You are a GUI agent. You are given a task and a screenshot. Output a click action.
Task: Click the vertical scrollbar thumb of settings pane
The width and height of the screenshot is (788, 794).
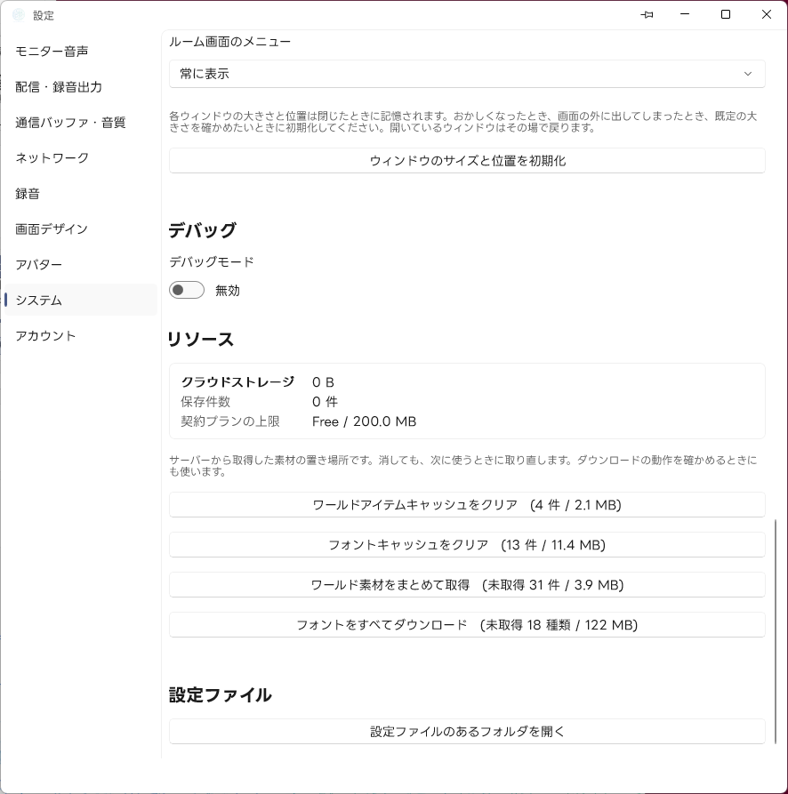click(x=776, y=631)
